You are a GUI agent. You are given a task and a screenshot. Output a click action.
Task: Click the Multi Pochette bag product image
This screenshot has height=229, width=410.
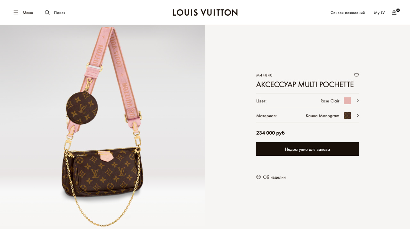(102, 127)
